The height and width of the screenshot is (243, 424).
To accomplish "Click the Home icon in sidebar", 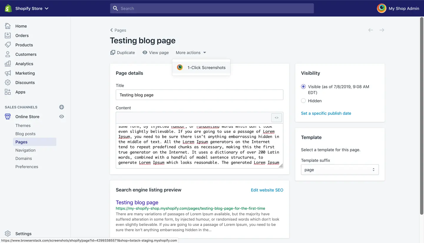I will (x=8, y=26).
